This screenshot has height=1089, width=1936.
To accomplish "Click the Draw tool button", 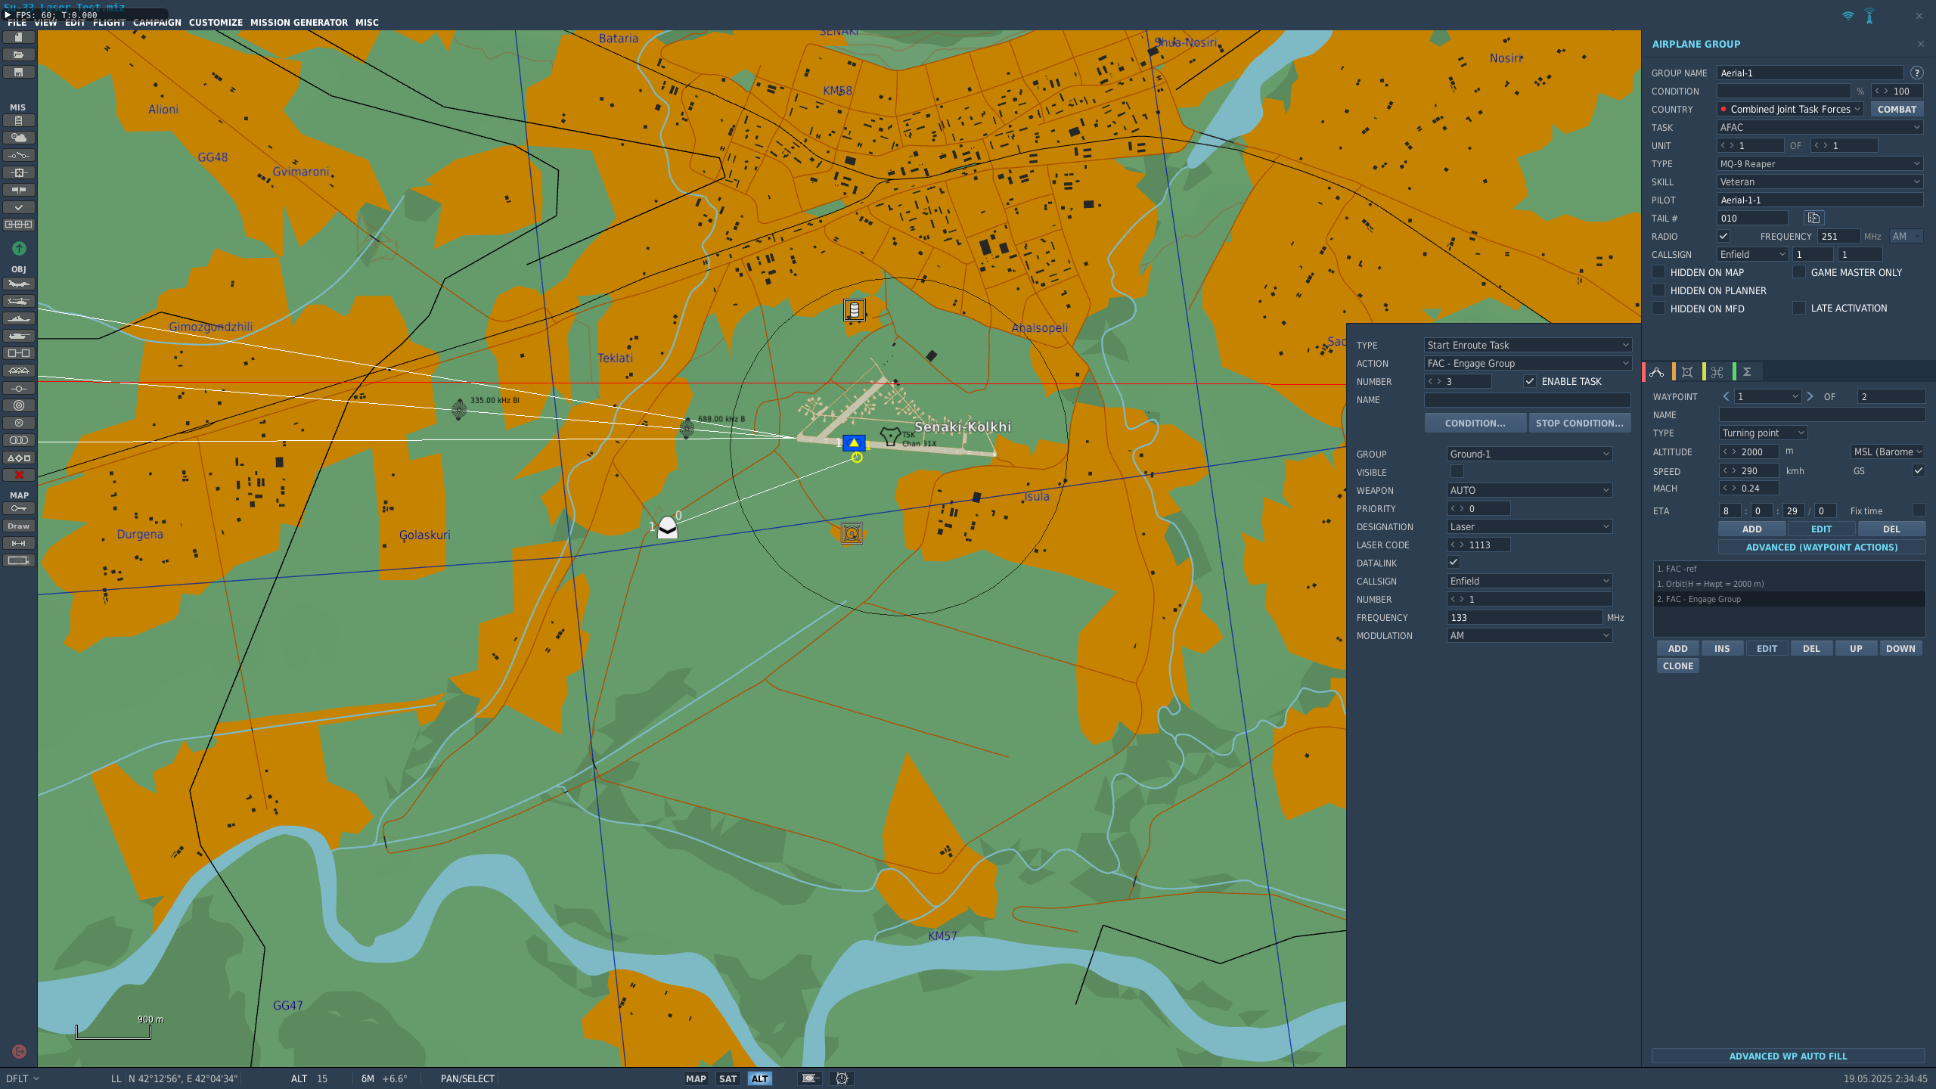I will pyautogui.click(x=19, y=526).
